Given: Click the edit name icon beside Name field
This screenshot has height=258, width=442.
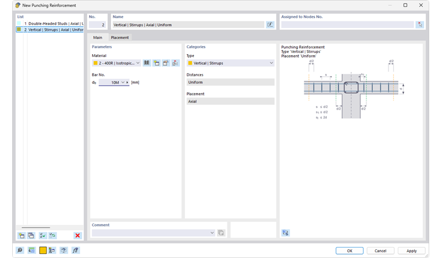Looking at the screenshot, I should (x=270, y=25).
